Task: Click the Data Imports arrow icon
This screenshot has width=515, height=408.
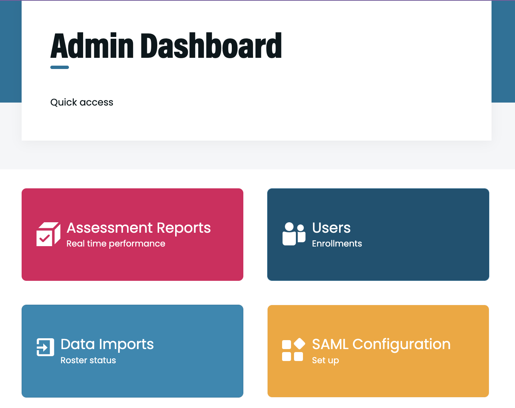Action: [x=45, y=347]
